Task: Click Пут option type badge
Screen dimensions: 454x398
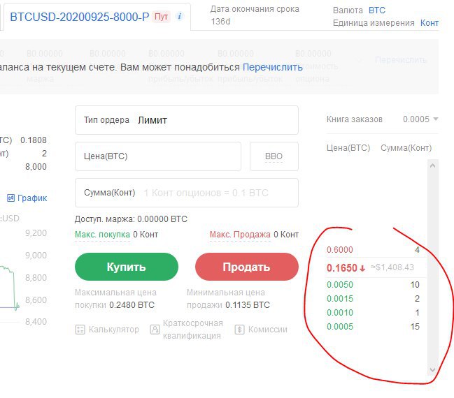Action: tap(161, 17)
